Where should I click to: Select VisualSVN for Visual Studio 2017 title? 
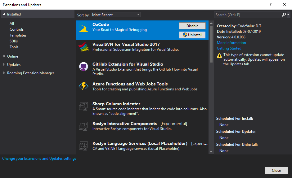click(x=126, y=44)
